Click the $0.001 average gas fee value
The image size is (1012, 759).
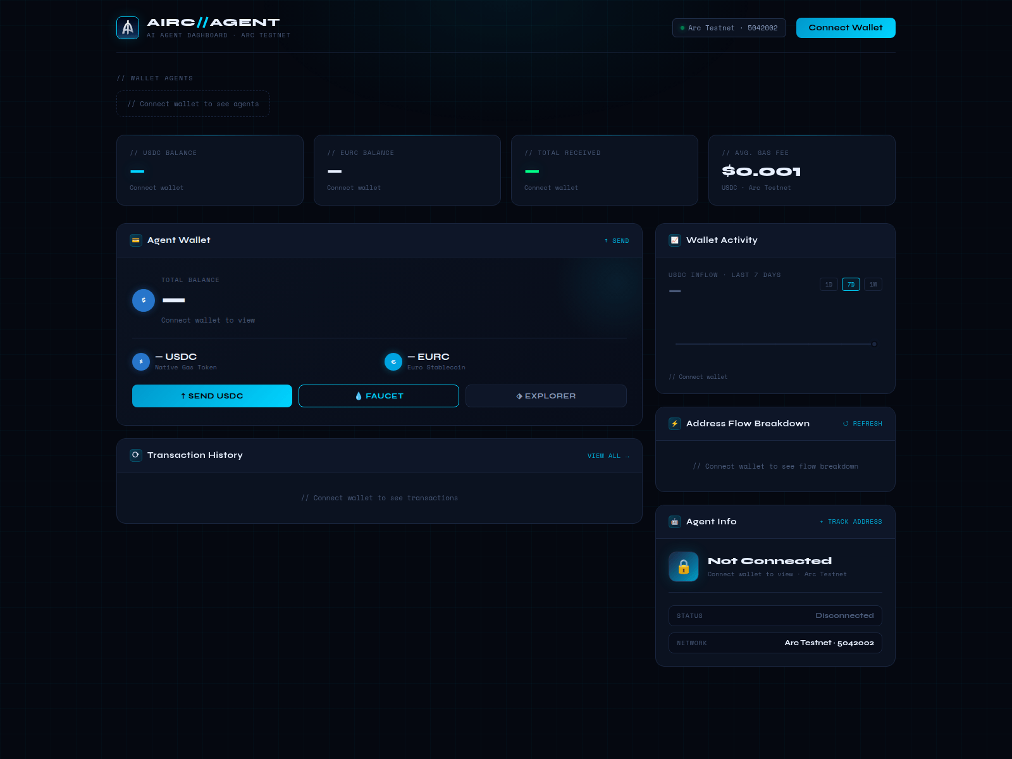click(x=762, y=171)
